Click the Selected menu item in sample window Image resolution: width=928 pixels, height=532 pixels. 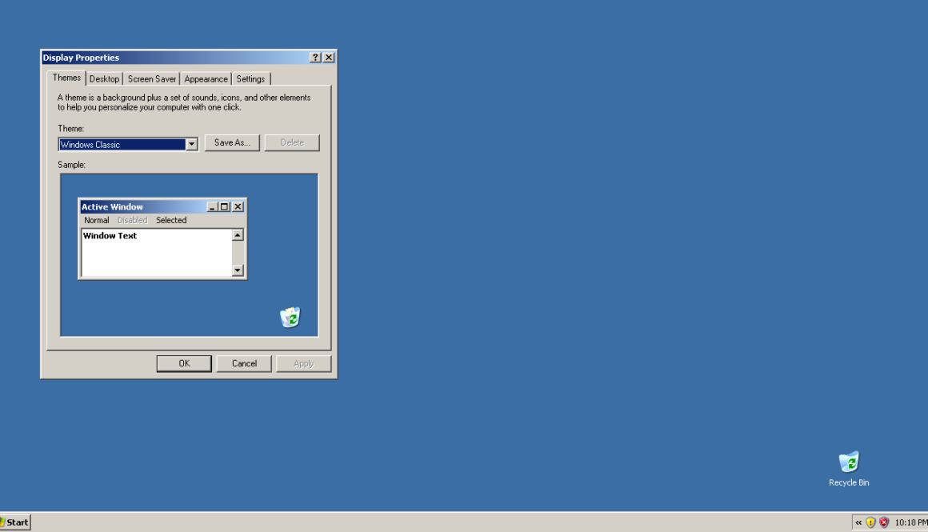pyautogui.click(x=171, y=220)
